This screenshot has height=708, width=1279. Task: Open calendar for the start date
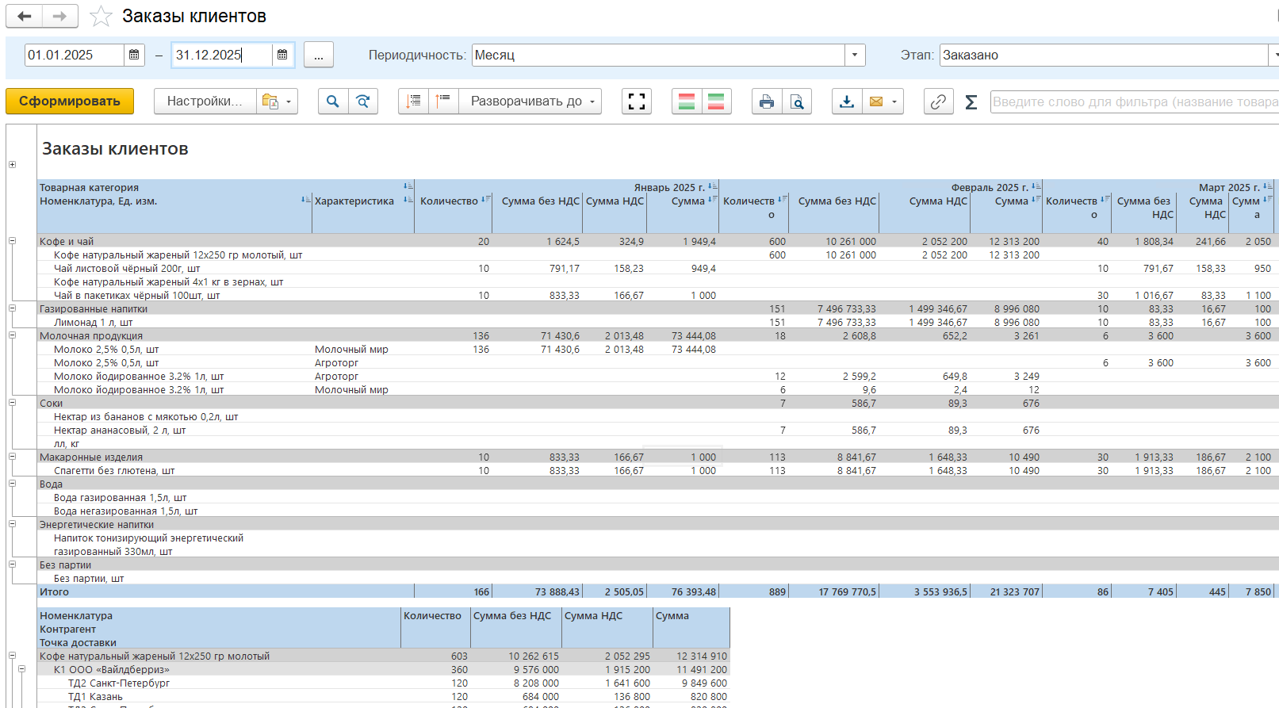[134, 55]
